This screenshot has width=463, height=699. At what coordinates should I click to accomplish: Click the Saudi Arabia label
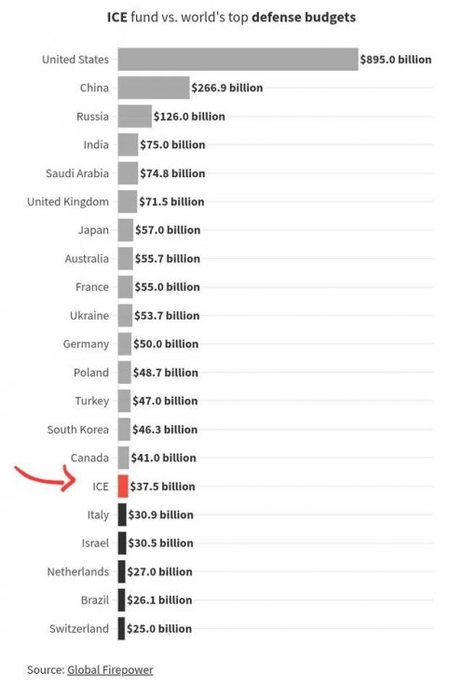[77, 173]
